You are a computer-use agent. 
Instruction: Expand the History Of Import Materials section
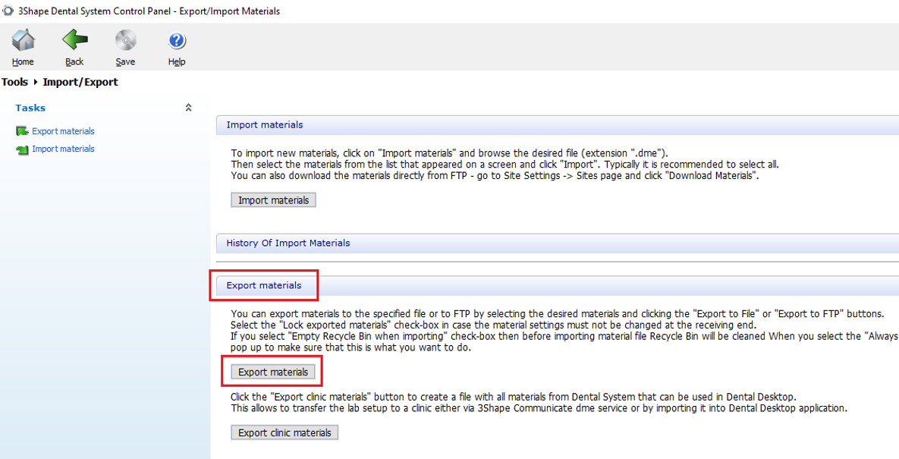click(x=288, y=244)
